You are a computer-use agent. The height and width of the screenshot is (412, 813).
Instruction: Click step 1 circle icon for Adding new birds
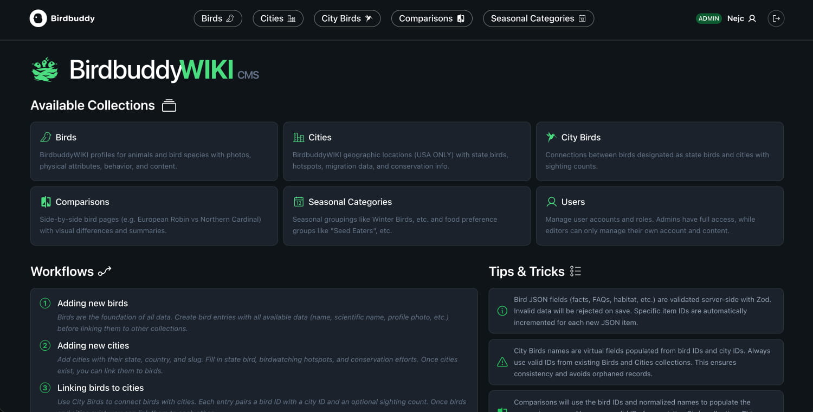[x=45, y=303]
